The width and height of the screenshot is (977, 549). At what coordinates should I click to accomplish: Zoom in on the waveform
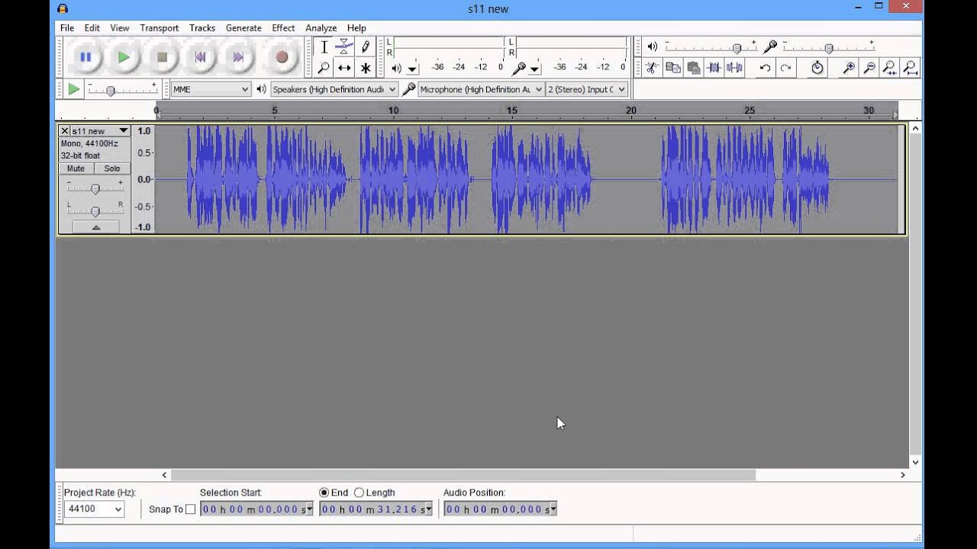[848, 68]
